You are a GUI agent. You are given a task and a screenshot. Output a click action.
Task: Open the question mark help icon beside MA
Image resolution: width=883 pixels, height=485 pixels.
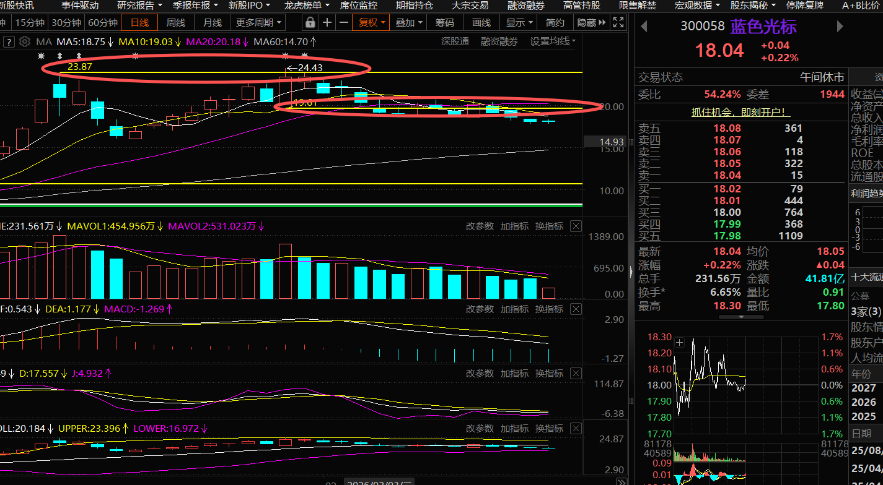9,42
